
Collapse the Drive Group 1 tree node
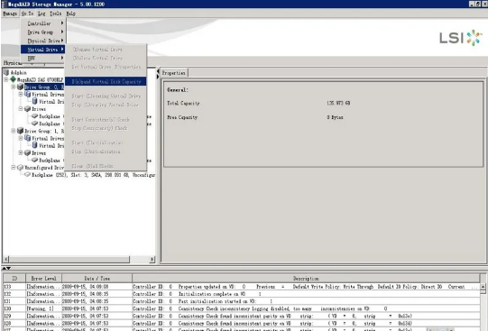pyautogui.click(x=14, y=131)
